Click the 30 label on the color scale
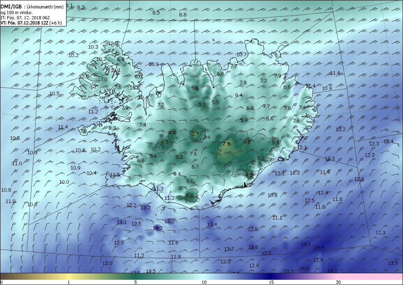The width and height of the screenshot is (403, 285). [338, 282]
